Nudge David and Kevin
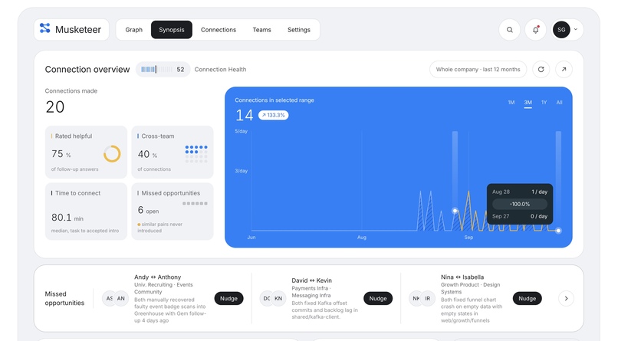Screen dimensions: 618x341 coord(378,299)
